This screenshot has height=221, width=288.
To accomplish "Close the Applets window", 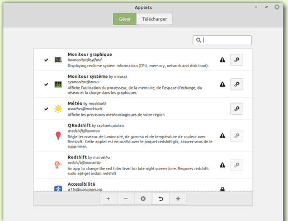I will (277, 7).
